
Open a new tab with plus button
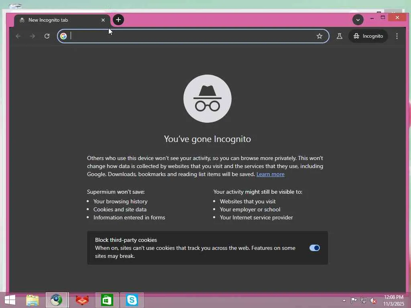(x=118, y=20)
